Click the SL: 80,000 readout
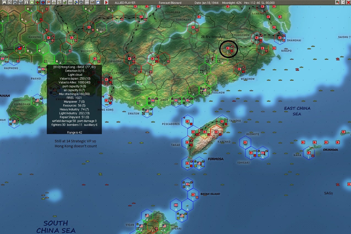This screenshot has width=351, height=234. (x=268, y=3)
